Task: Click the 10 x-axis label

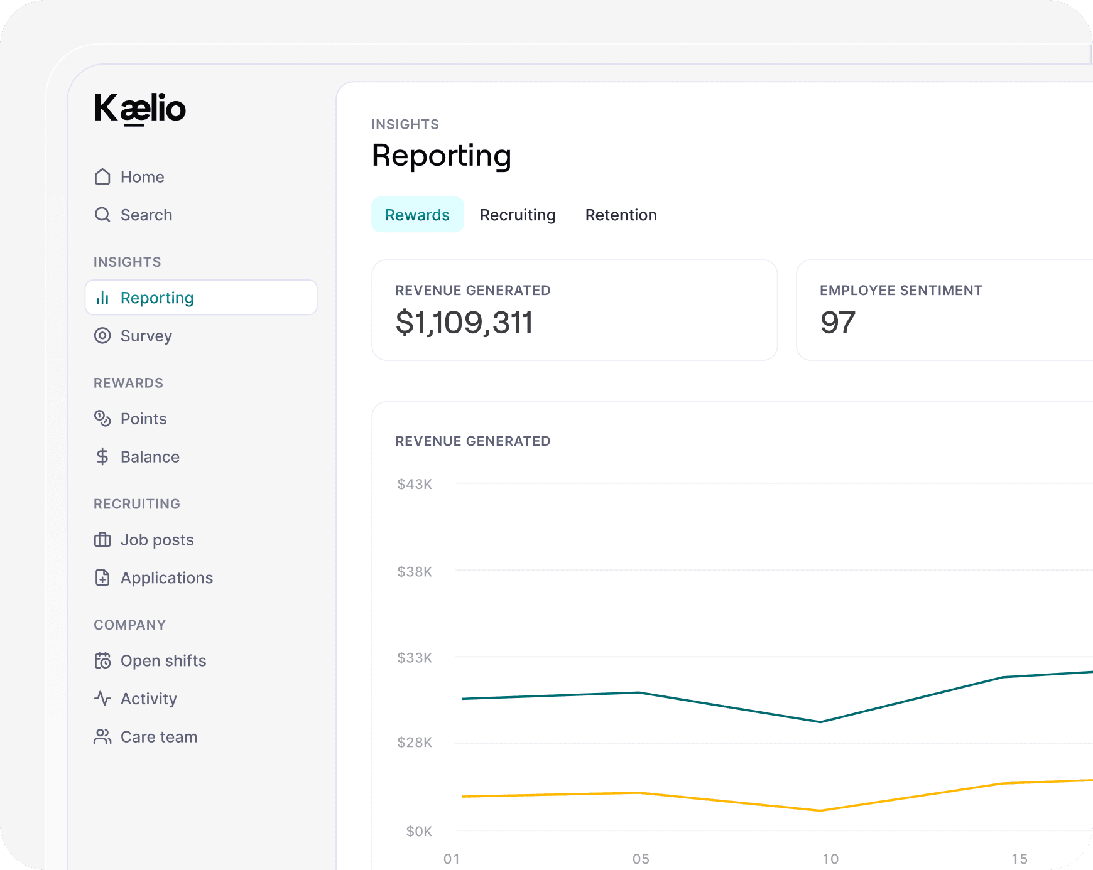Action: [x=830, y=859]
